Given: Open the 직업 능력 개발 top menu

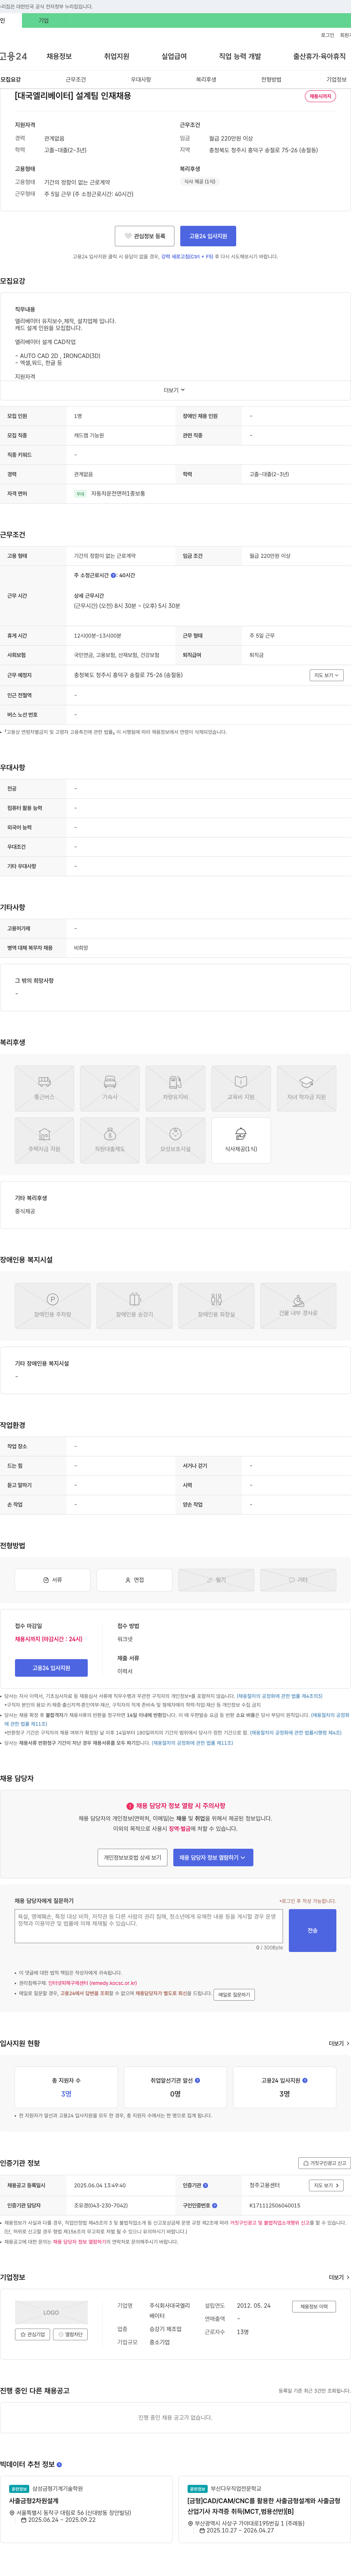Looking at the screenshot, I should pyautogui.click(x=240, y=56).
